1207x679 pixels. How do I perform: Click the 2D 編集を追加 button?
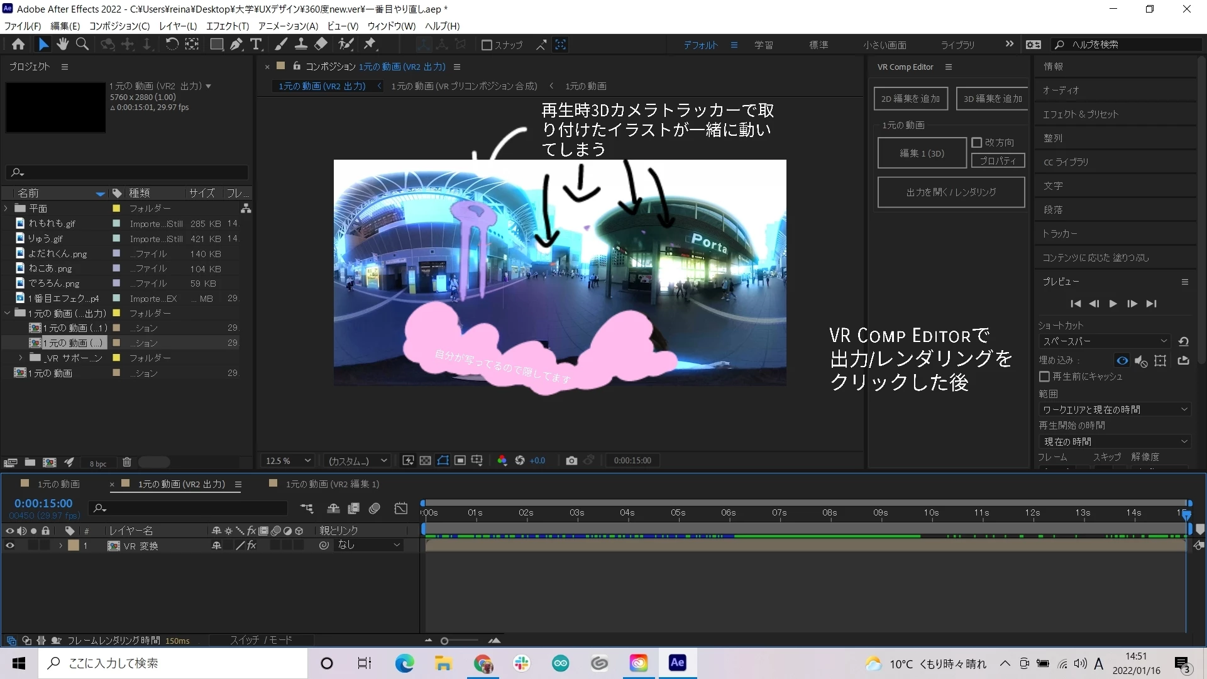point(910,99)
